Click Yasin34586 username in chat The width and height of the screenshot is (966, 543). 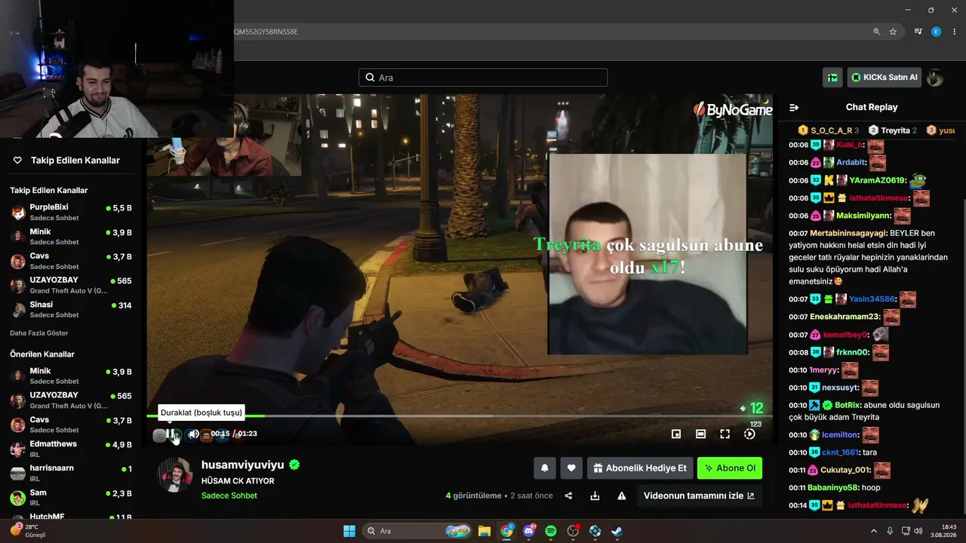pyautogui.click(x=872, y=299)
